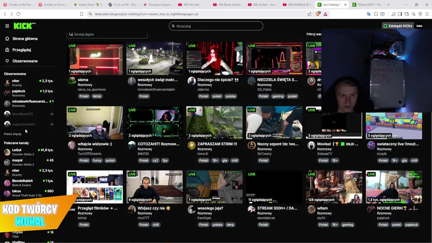Open niter Szachy in Obserwowane list
Viewport: 432px width, 243px height.
29,83
